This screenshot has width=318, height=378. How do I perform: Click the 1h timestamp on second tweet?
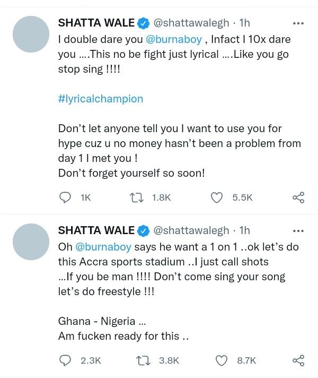pyautogui.click(x=245, y=230)
